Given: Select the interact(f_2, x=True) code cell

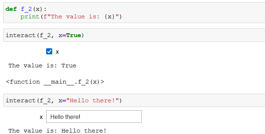Looking at the screenshot, I should click(x=134, y=35).
